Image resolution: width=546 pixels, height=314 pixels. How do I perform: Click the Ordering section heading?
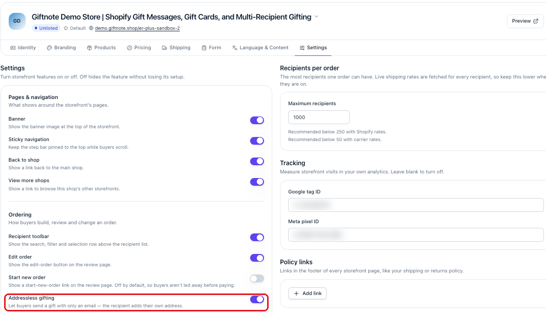[20, 215]
